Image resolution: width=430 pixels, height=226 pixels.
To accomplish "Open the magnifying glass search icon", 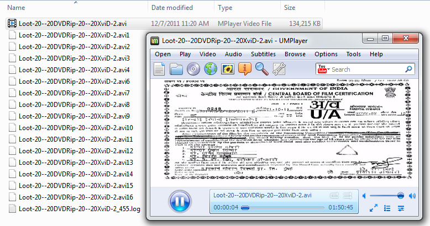I will pos(262,69).
